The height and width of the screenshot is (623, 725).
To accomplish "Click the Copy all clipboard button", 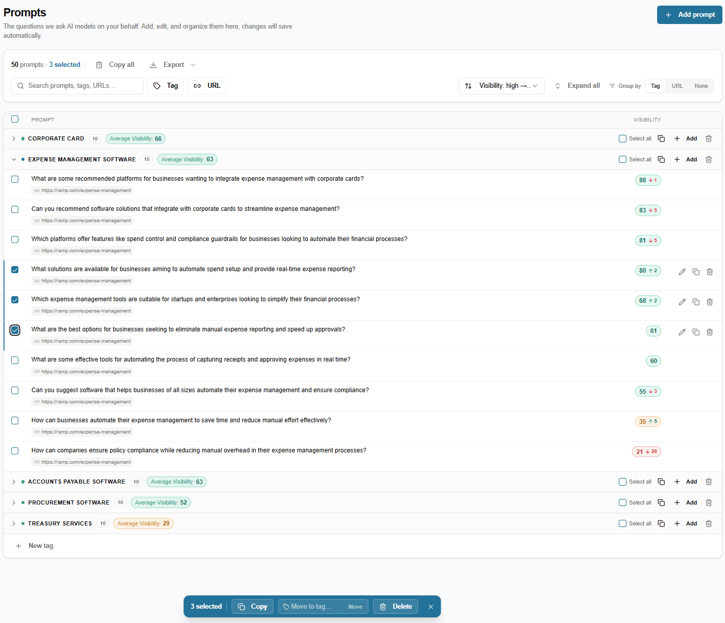I will (115, 65).
